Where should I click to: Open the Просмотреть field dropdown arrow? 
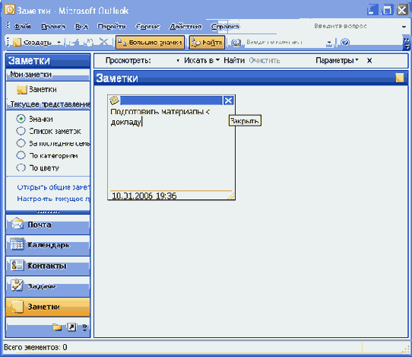[178, 61]
